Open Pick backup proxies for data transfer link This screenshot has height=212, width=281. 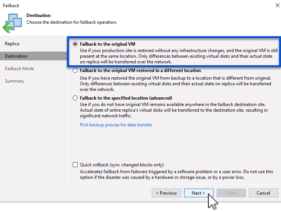tap(116, 125)
